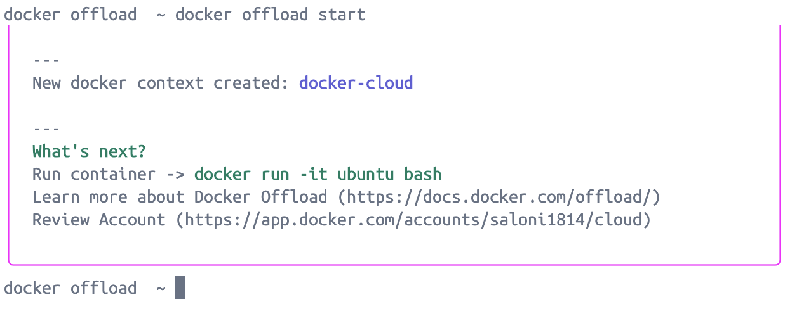Click the bottom 'docker offload' prompt label
Screen dimensions: 804x309
click(x=70, y=287)
